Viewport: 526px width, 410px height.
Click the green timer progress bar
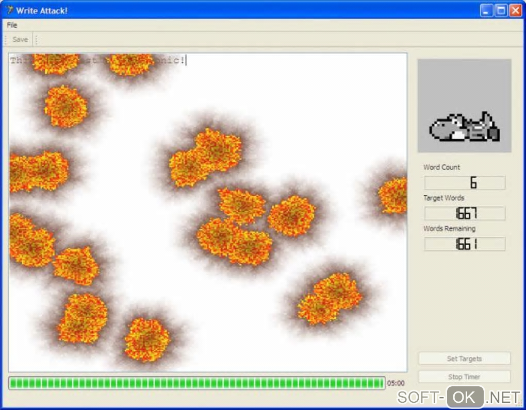197,383
